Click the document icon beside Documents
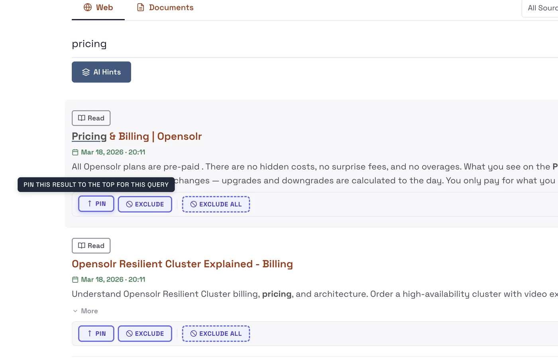 140,7
